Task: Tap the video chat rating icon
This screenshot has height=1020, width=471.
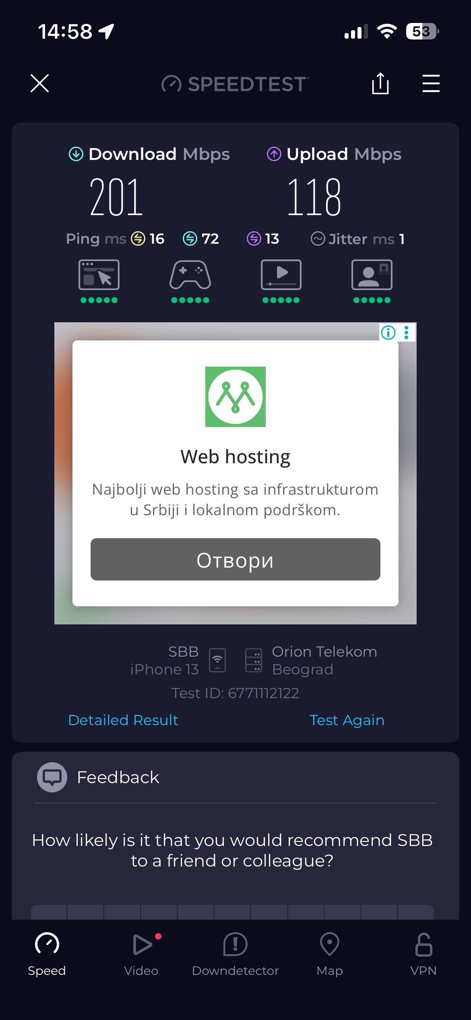Action: [372, 275]
